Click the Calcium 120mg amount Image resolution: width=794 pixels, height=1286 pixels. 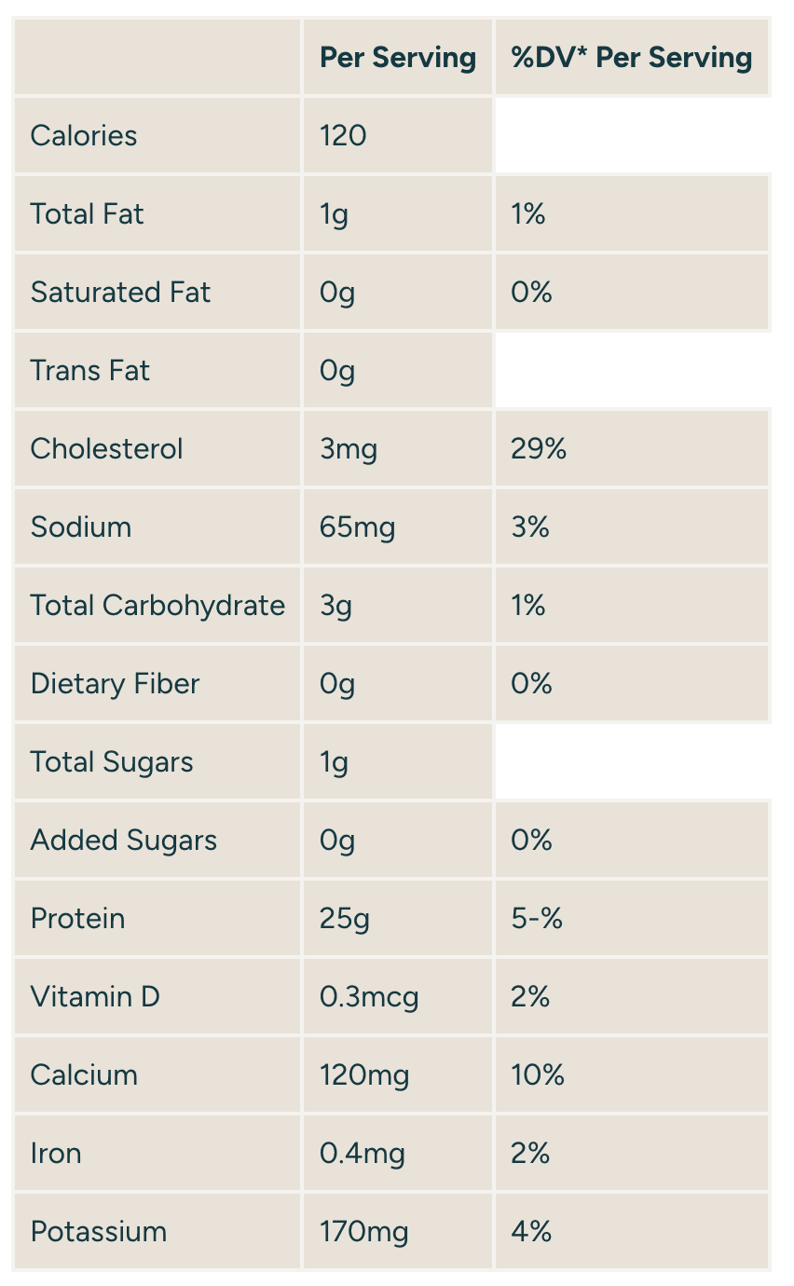(364, 1075)
